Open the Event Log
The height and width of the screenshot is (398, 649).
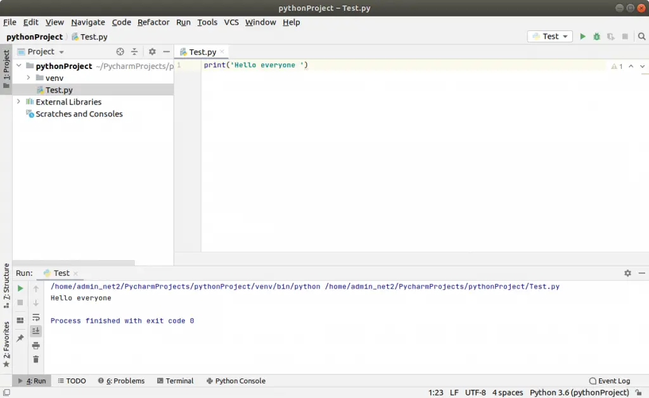pyautogui.click(x=610, y=380)
